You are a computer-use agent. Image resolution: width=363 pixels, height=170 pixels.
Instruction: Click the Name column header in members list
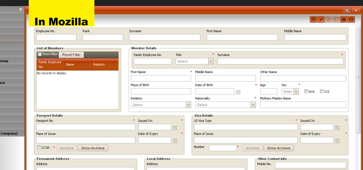[x=78, y=64]
